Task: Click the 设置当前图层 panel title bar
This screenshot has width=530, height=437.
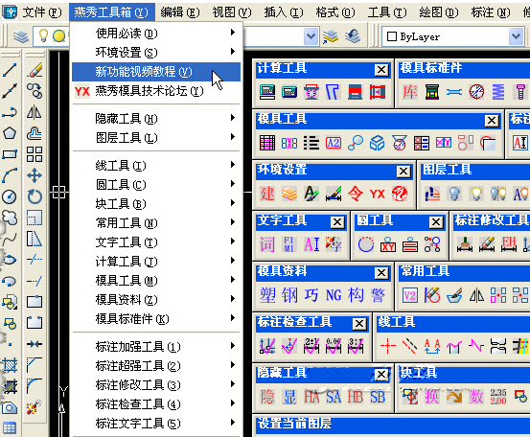Action: click(393, 425)
